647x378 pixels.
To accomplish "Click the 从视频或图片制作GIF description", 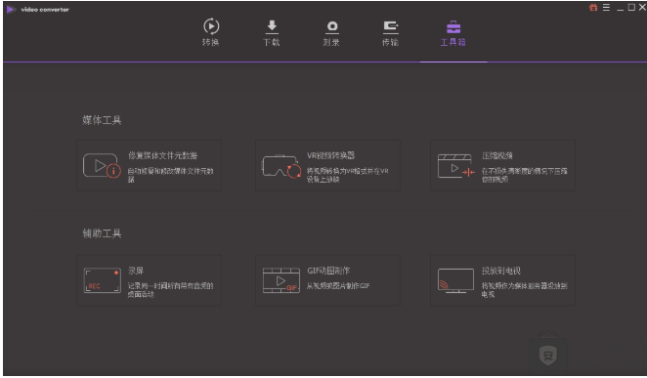I will [x=338, y=285].
